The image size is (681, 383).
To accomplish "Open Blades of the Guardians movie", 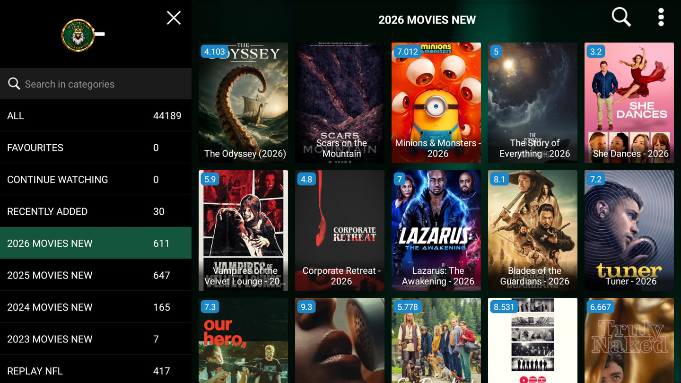I will pyautogui.click(x=533, y=231).
